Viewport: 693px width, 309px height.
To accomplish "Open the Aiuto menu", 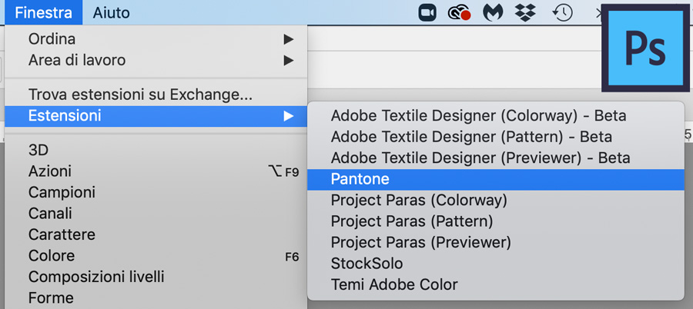I will 111,12.
